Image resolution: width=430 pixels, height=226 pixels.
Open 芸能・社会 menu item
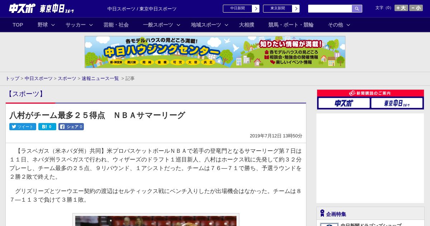tap(116, 25)
